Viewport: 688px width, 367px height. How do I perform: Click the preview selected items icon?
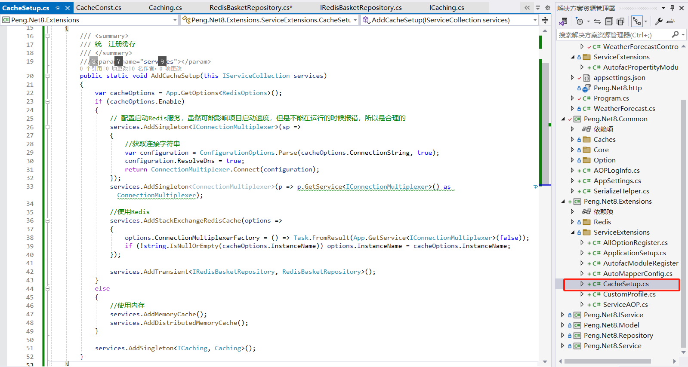[x=670, y=21]
